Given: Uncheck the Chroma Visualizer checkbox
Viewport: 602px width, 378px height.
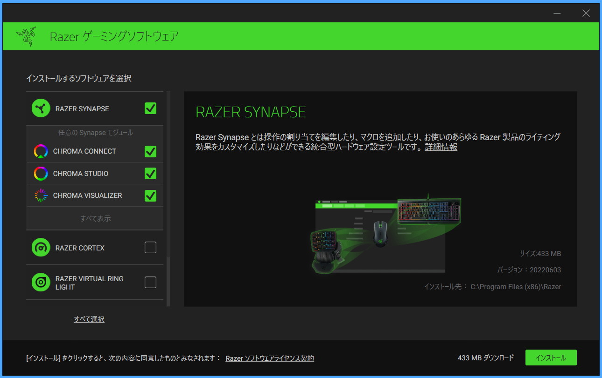Looking at the screenshot, I should click(150, 196).
